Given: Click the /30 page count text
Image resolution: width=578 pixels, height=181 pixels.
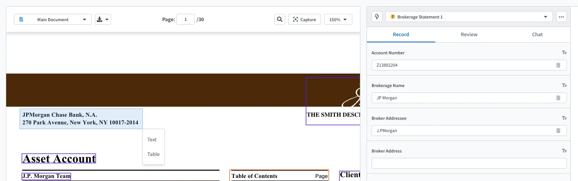Looking at the screenshot, I should point(200,19).
